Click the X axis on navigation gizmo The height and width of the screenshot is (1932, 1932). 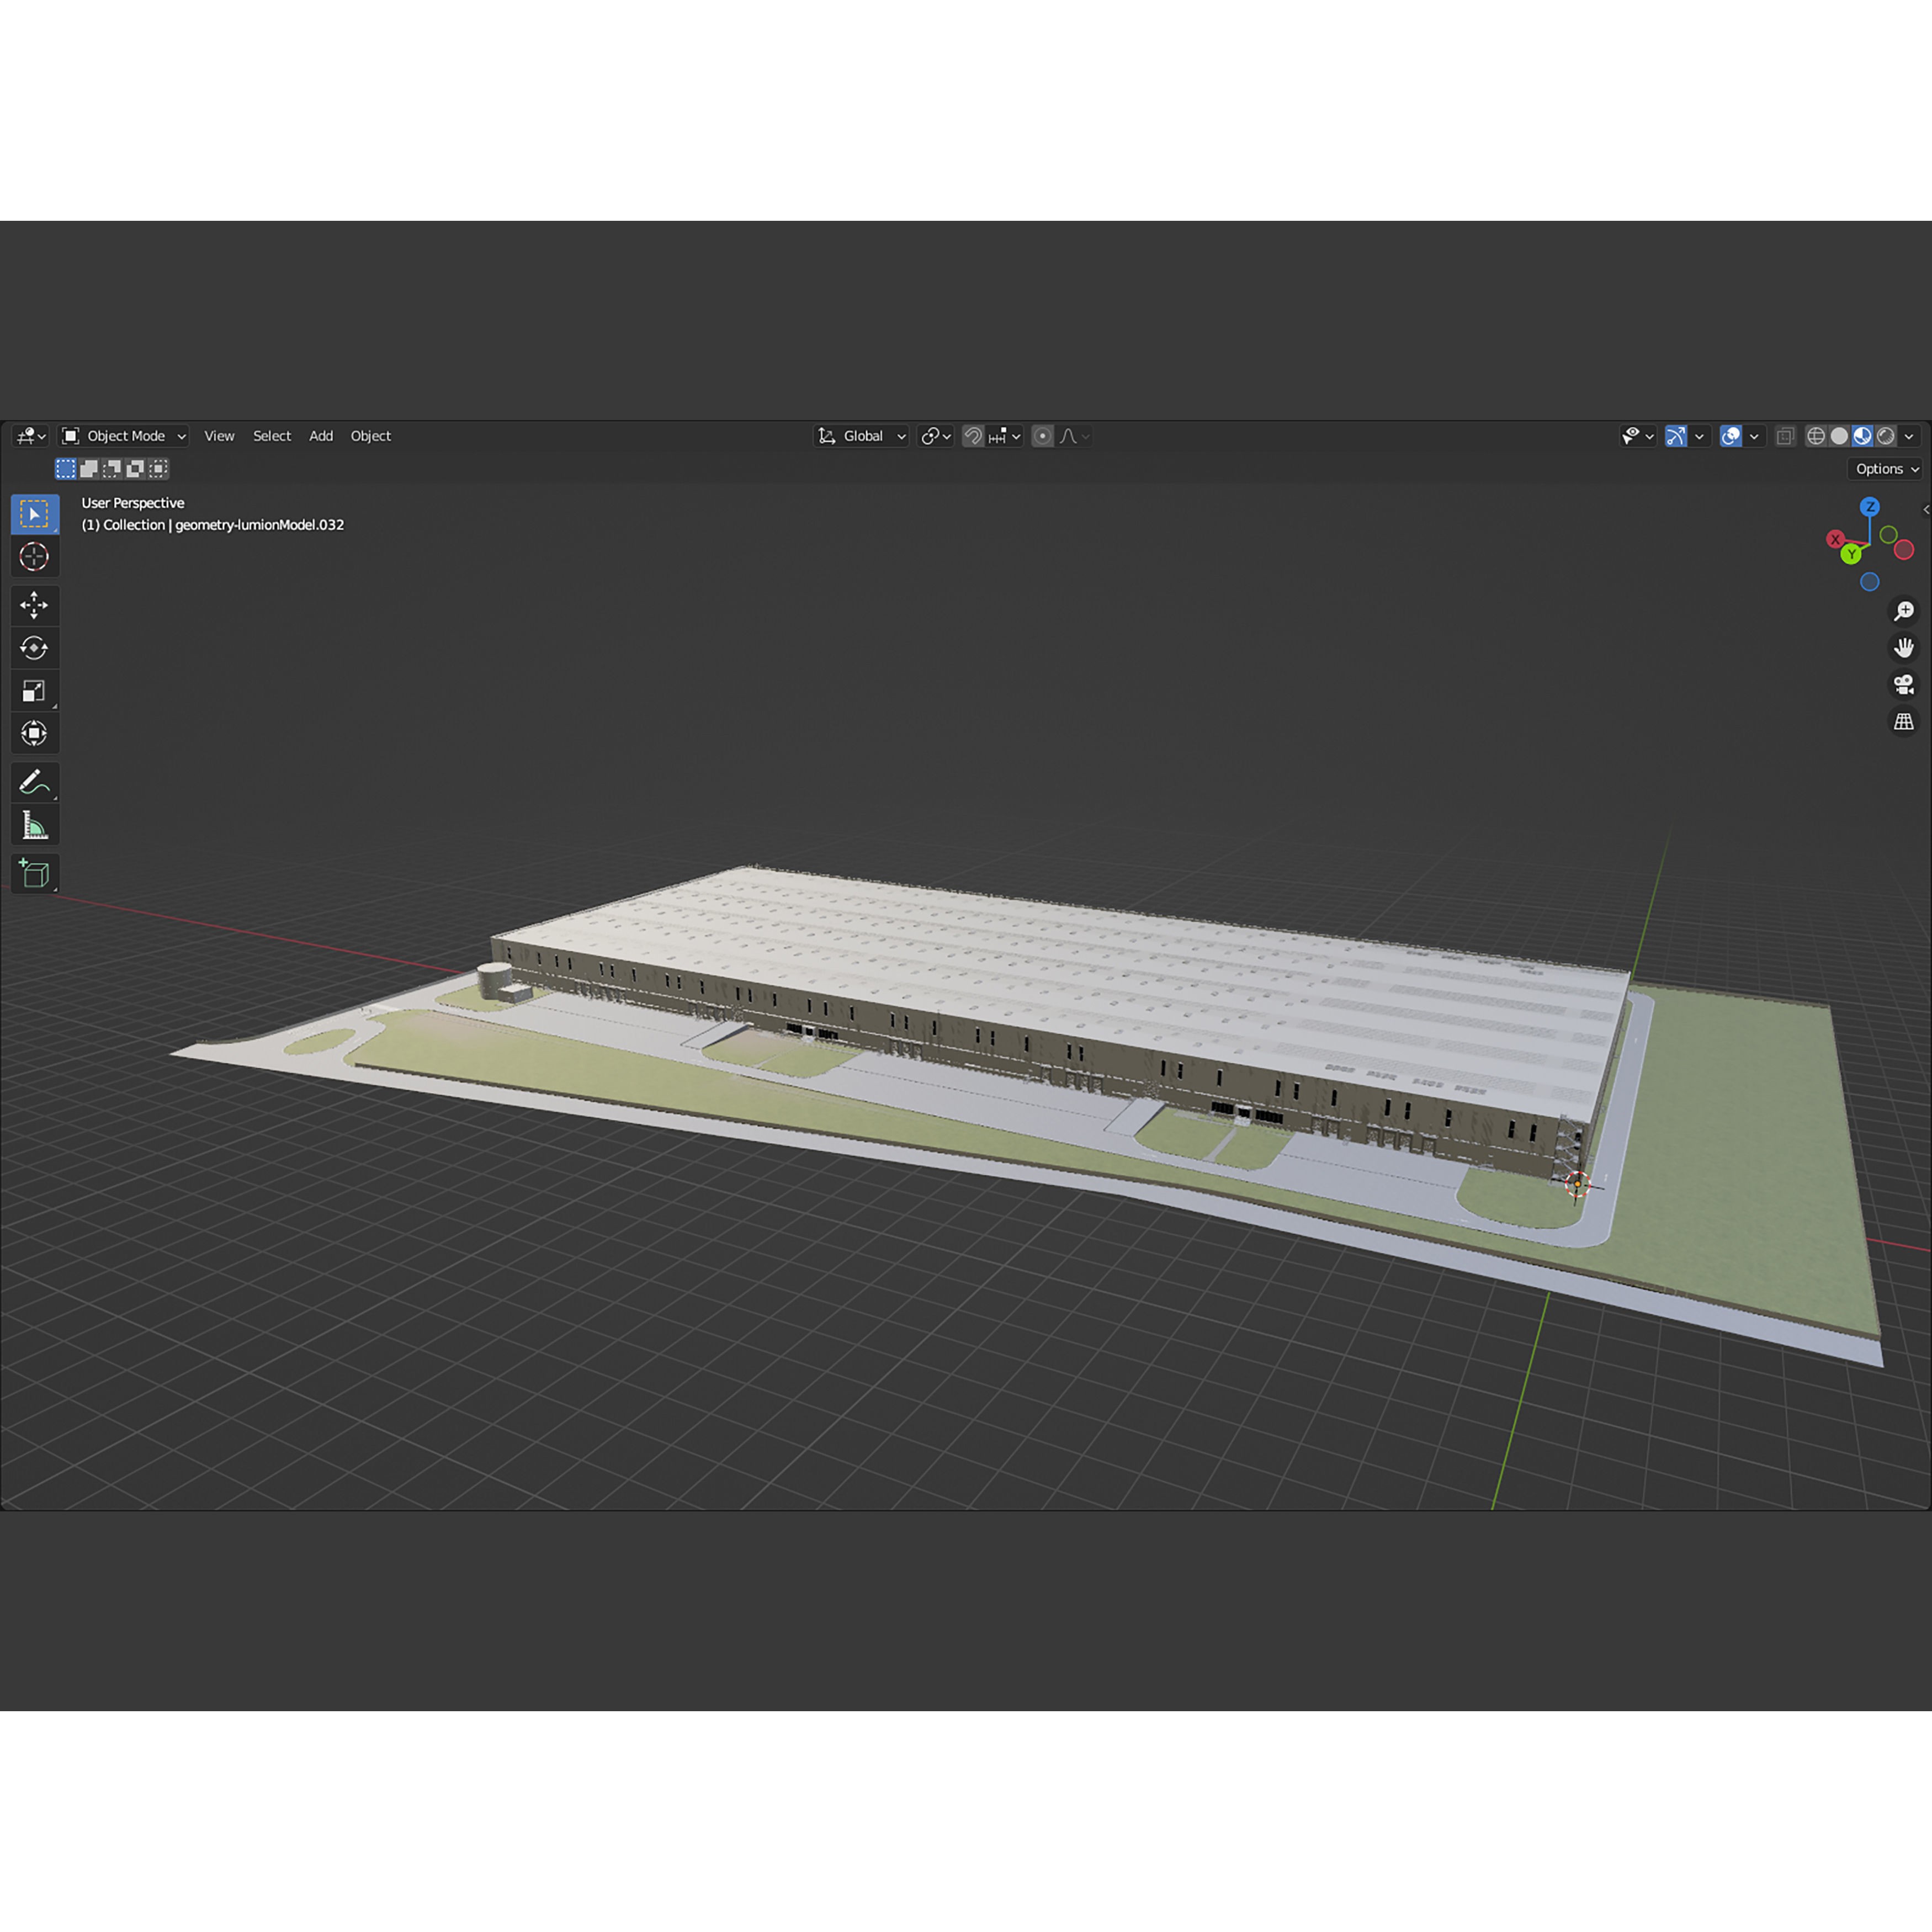[x=1835, y=539]
